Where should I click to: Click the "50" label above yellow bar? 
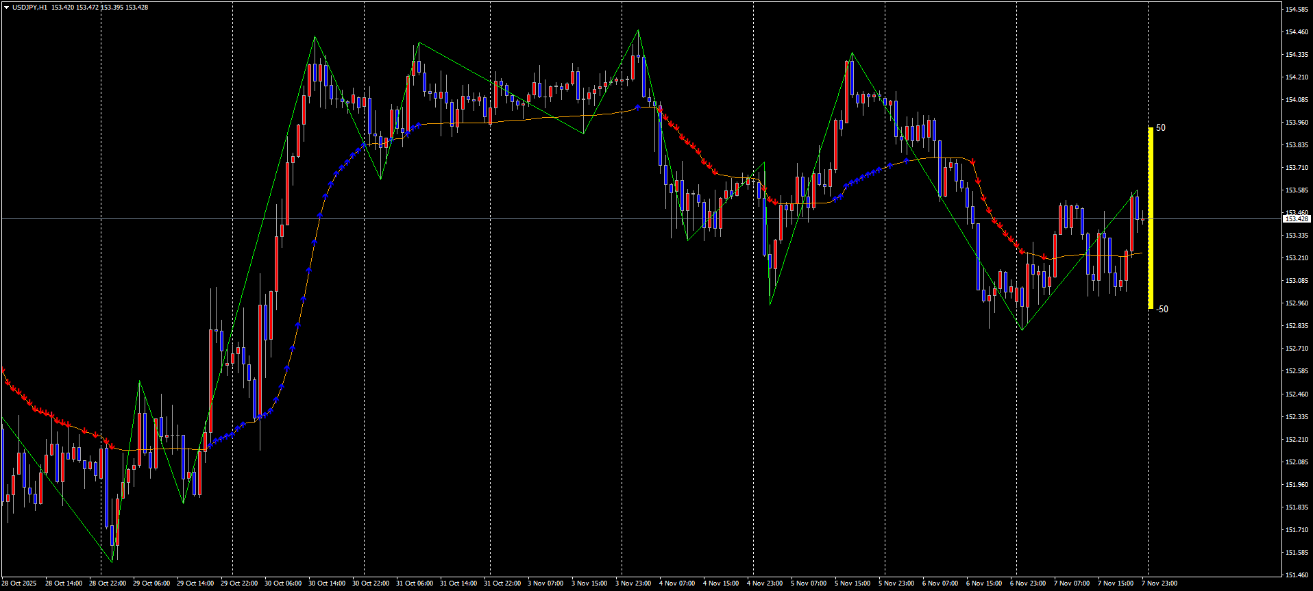pos(1161,128)
